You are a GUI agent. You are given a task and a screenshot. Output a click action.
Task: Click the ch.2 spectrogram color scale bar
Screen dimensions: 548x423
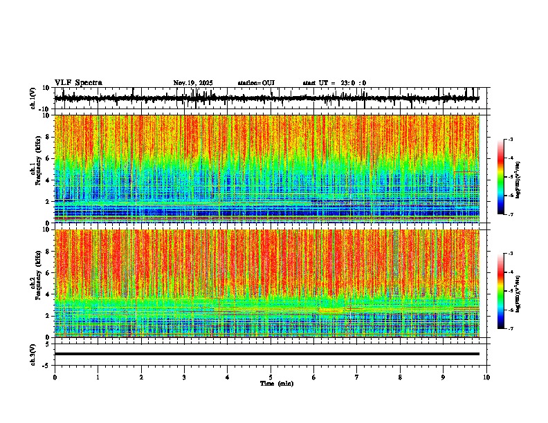(x=500, y=291)
